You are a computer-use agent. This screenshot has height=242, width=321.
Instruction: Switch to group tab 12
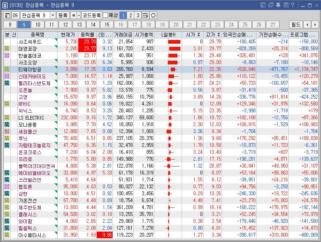tap(66, 25)
